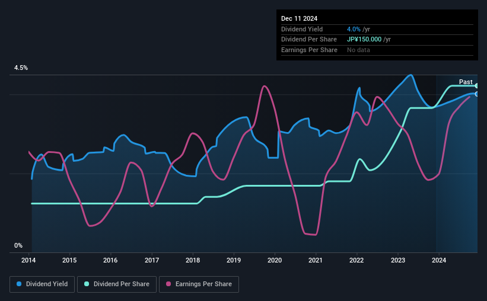Select the 2021 axis label
The width and height of the screenshot is (487, 301).
click(x=315, y=260)
